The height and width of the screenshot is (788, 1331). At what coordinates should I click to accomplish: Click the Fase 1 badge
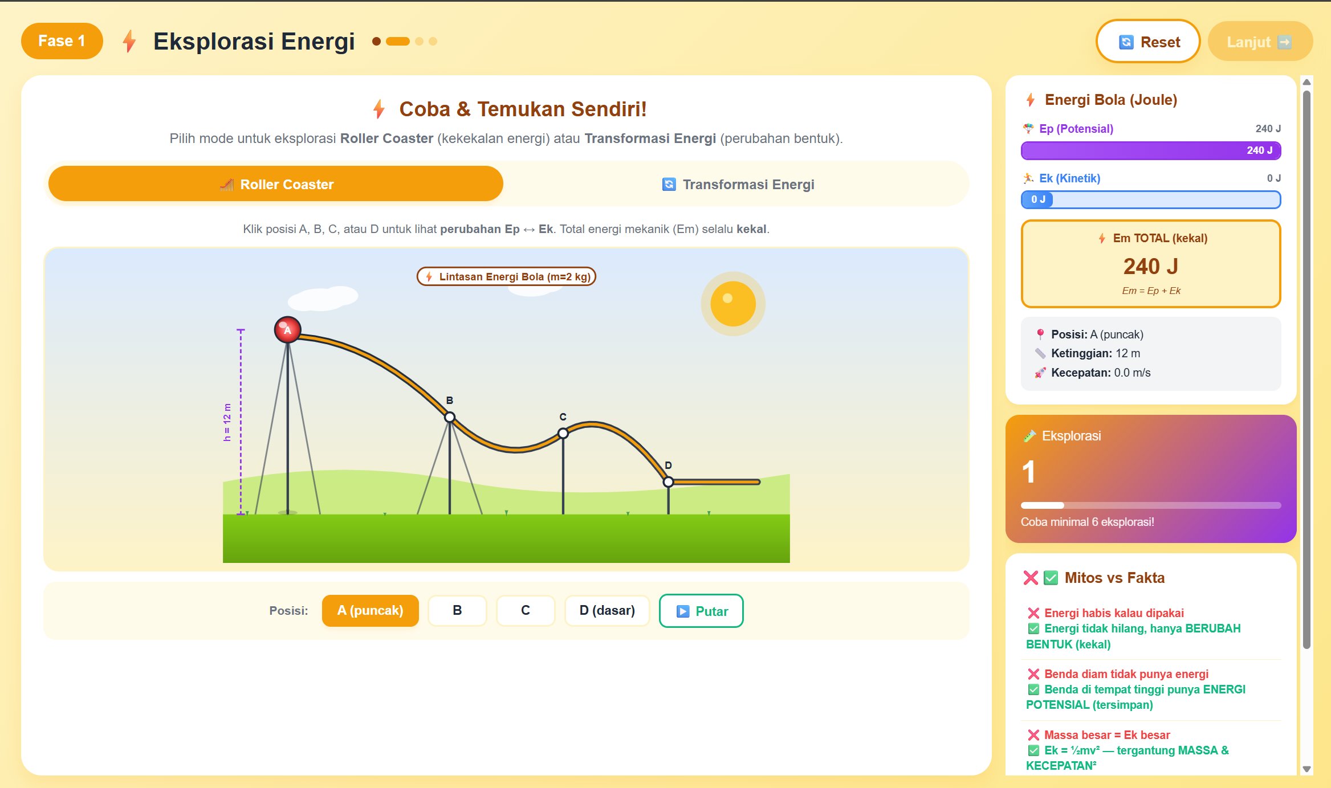point(62,41)
